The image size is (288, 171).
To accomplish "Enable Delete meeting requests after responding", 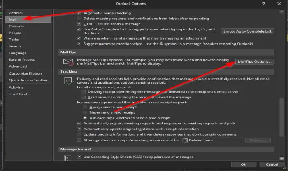I will [79, 19].
